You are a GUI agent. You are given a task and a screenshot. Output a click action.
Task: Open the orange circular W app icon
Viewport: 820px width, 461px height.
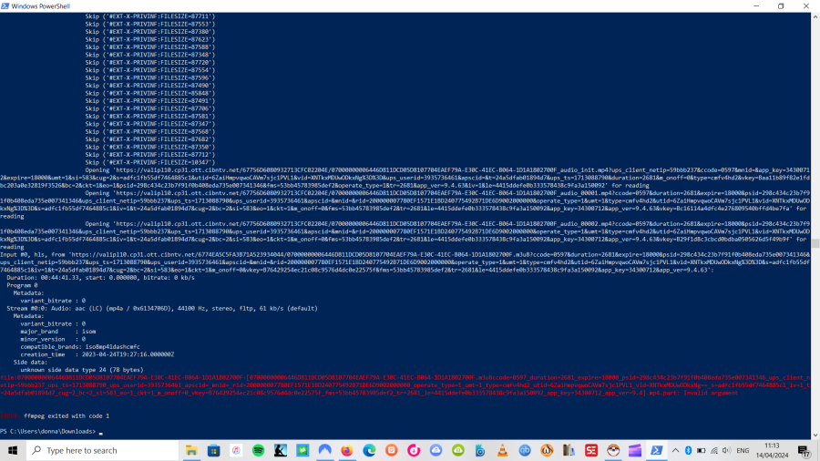(547, 450)
